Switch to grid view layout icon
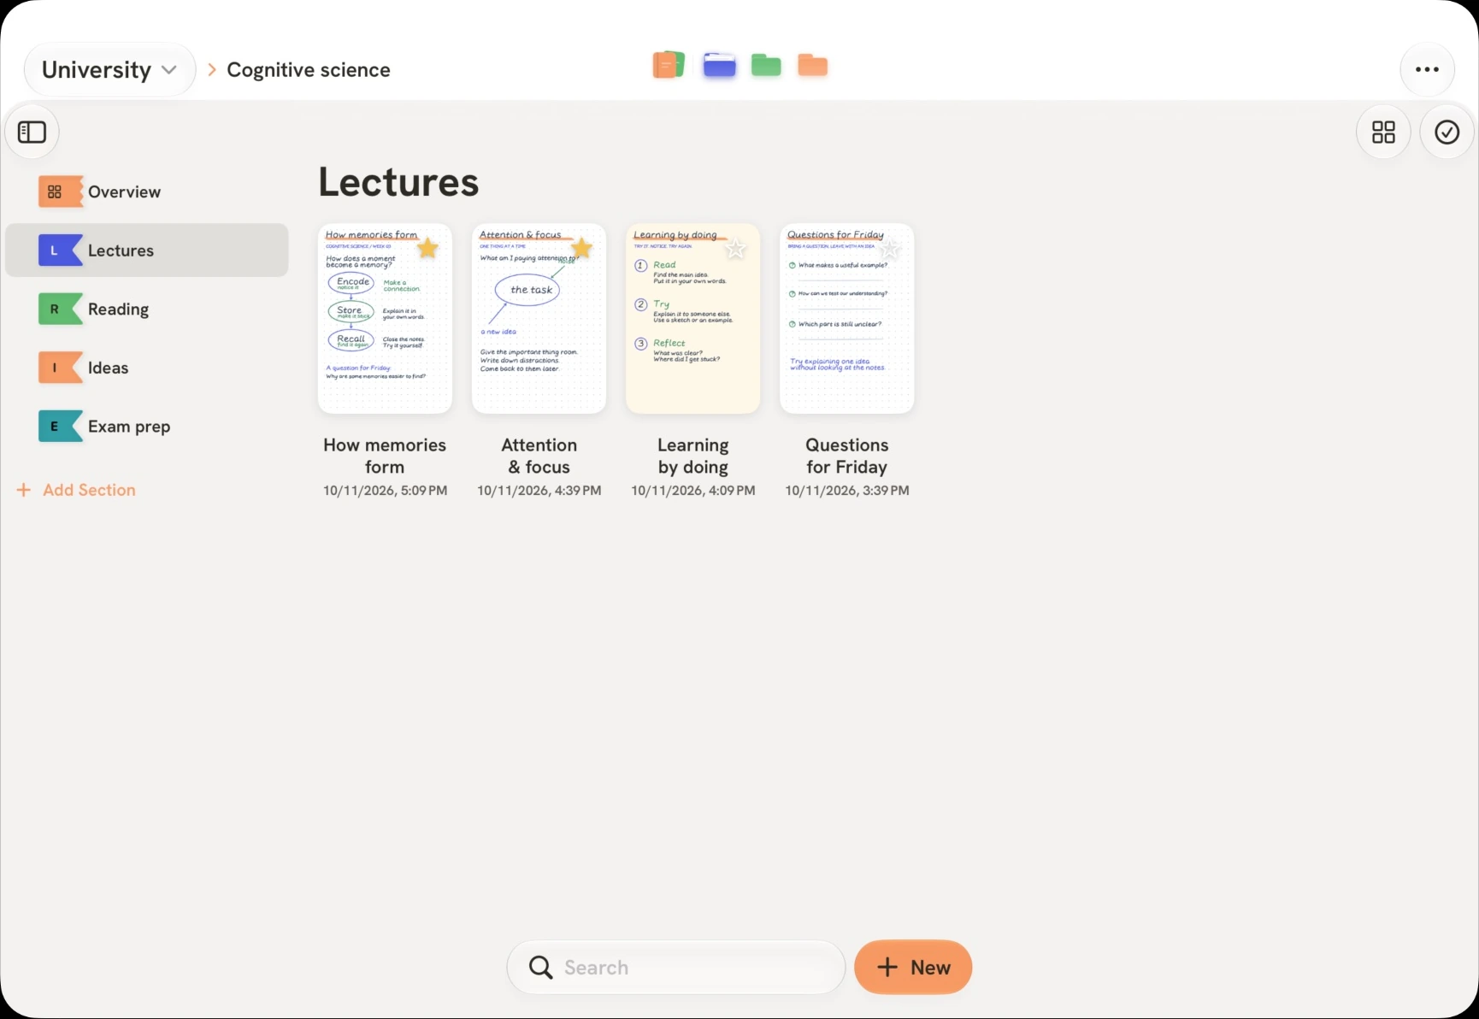The image size is (1479, 1019). coord(1383,132)
